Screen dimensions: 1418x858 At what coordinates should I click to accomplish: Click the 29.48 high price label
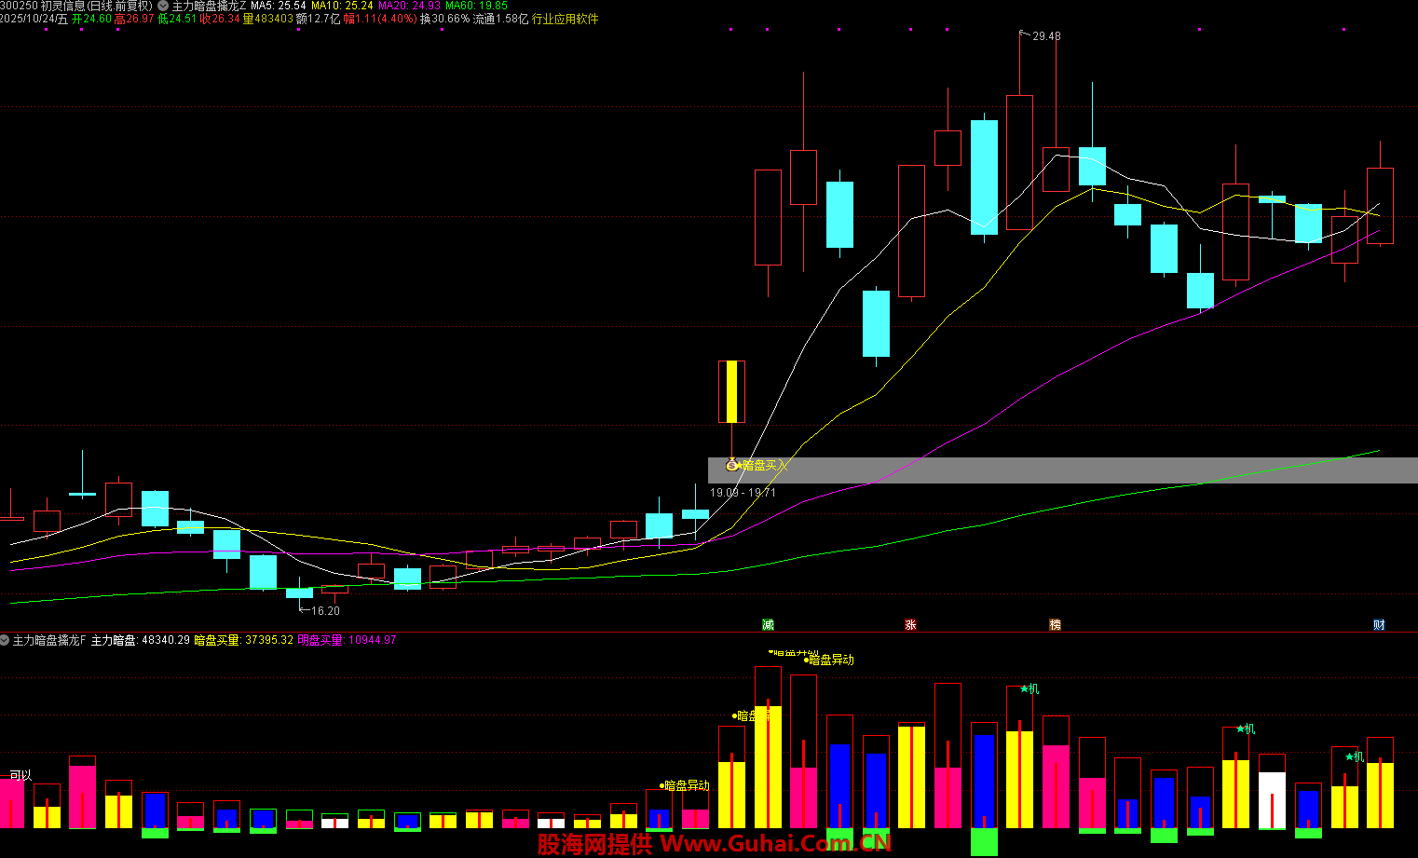(x=1045, y=36)
